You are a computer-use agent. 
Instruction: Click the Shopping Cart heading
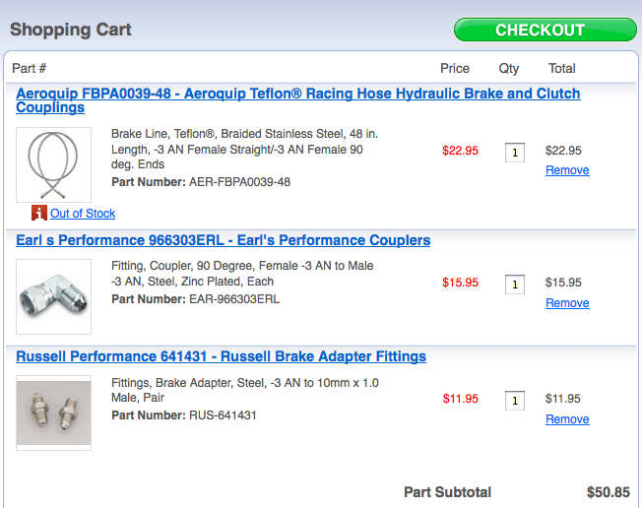(71, 30)
